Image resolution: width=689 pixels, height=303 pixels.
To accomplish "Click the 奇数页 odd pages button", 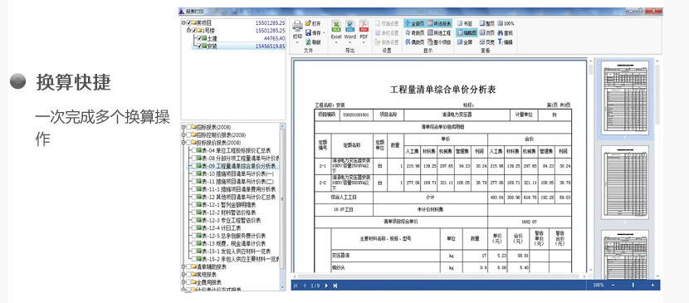I will [415, 33].
